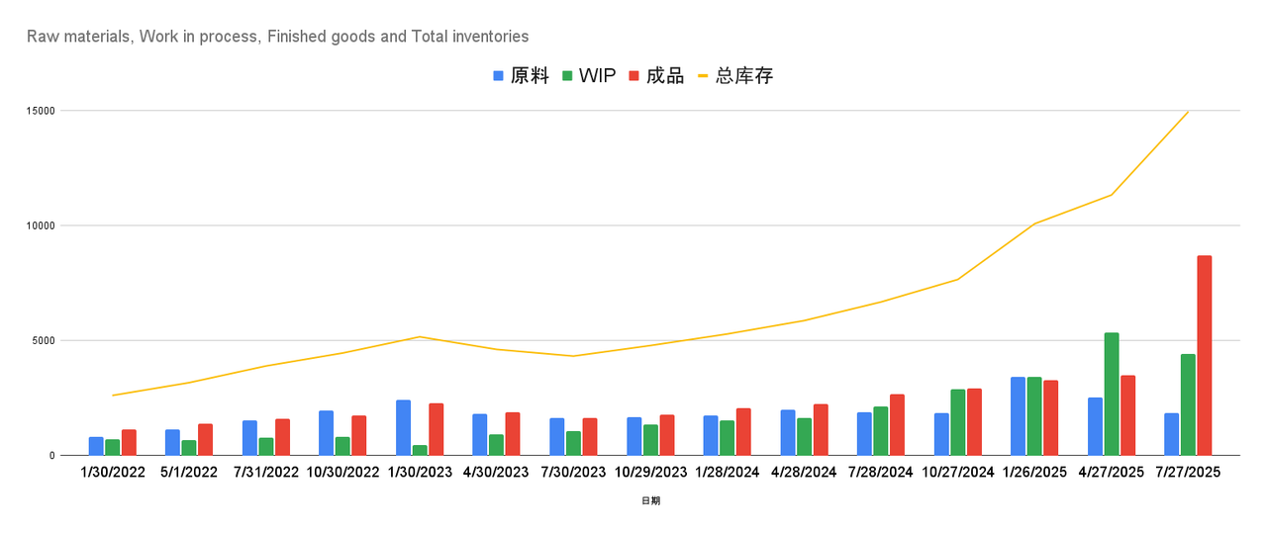The height and width of the screenshot is (533, 1267).
Task: Click the green WIP bar for 4/27/2025
Action: (x=1112, y=395)
